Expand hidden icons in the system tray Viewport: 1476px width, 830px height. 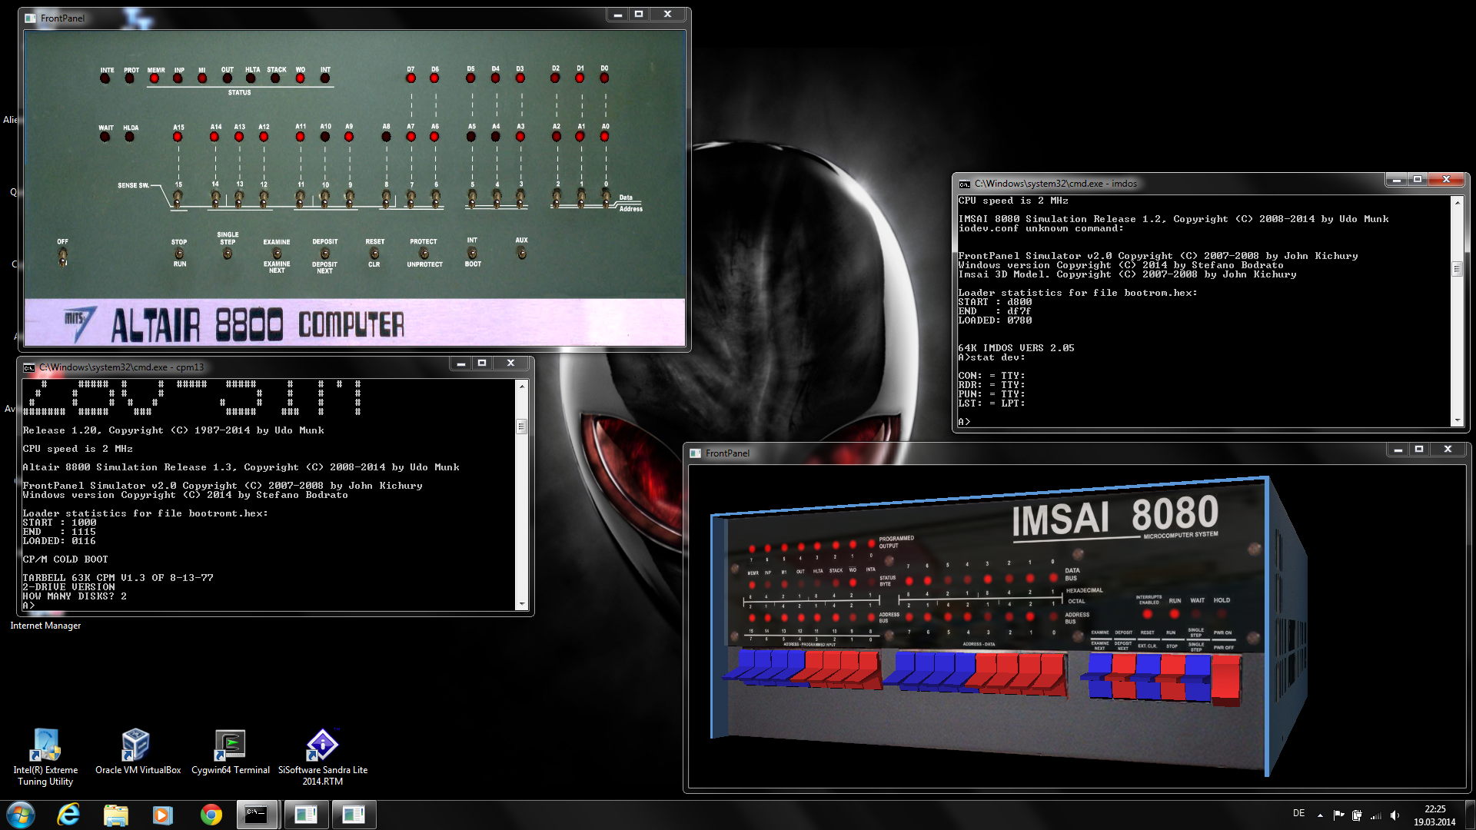pos(1320,815)
